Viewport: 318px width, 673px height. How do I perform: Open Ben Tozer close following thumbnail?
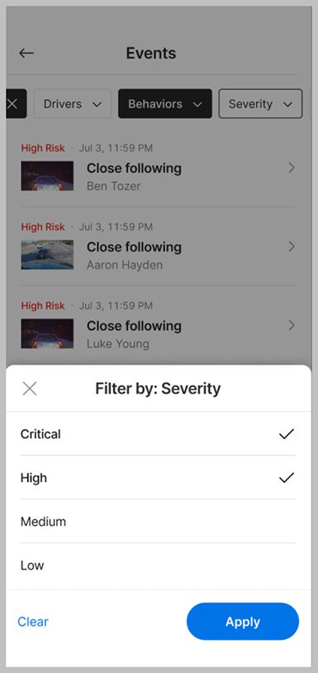47,176
